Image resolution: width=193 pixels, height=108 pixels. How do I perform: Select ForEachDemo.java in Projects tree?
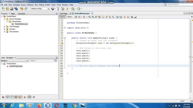click(21, 24)
